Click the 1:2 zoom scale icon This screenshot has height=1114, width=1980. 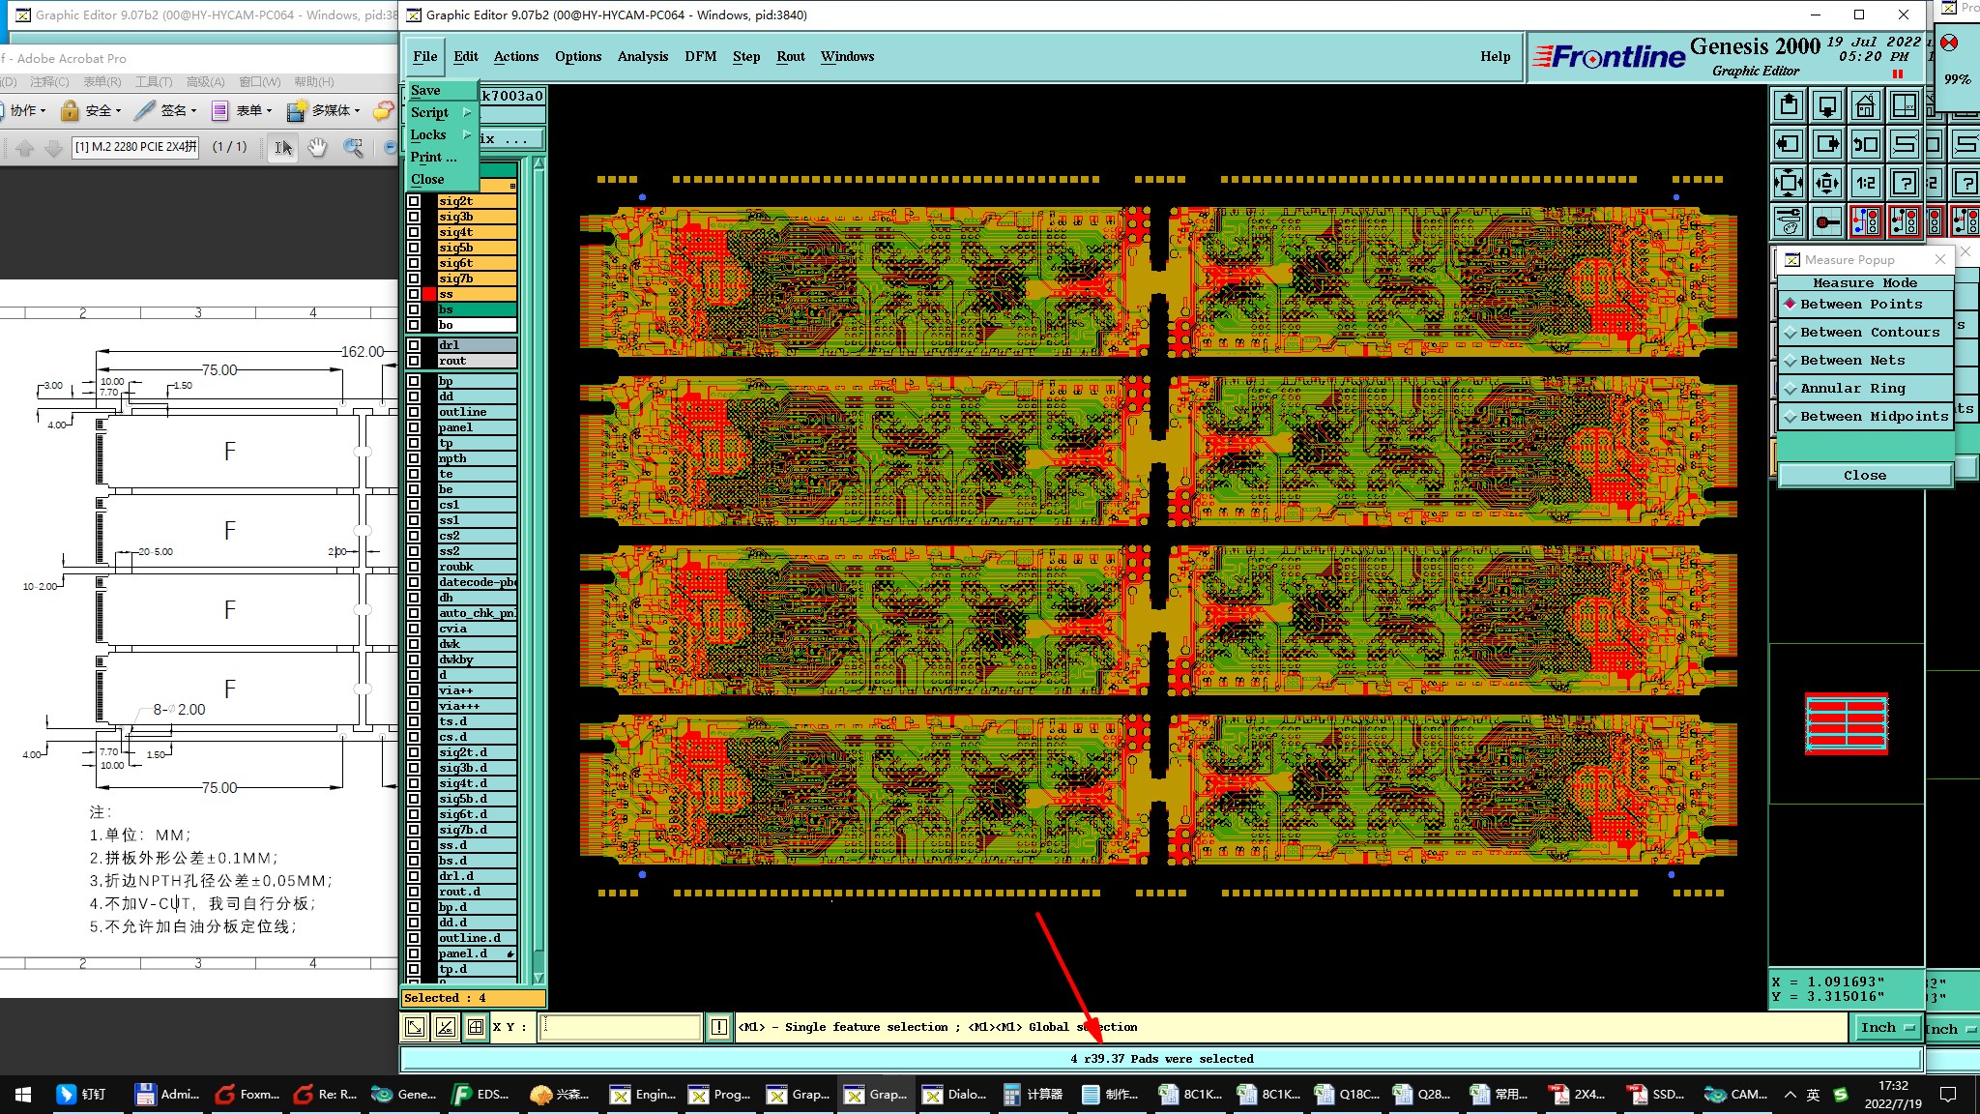pos(1865,182)
